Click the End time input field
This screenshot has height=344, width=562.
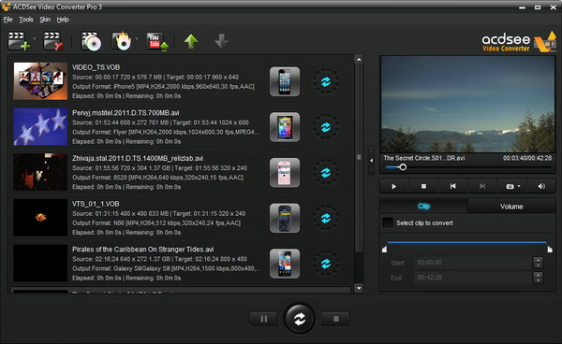pos(473,278)
